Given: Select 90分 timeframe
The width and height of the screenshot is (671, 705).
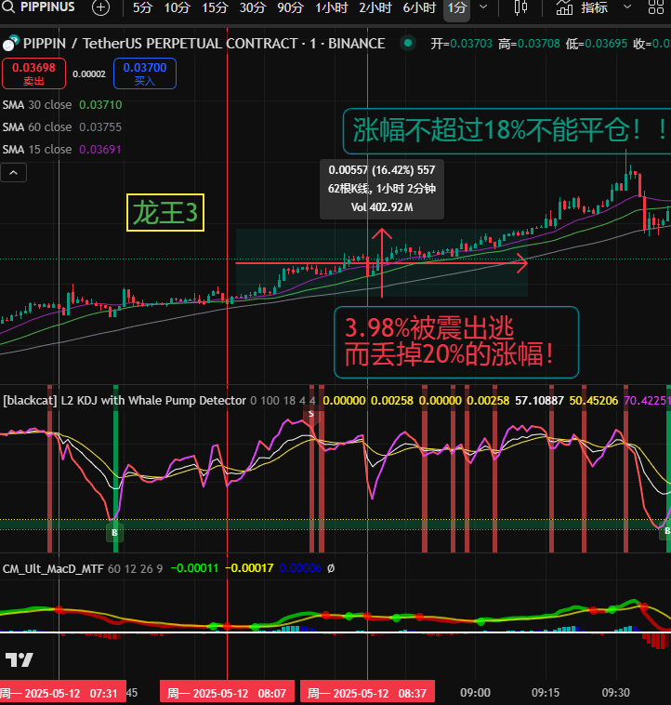Looking at the screenshot, I should click(290, 7).
